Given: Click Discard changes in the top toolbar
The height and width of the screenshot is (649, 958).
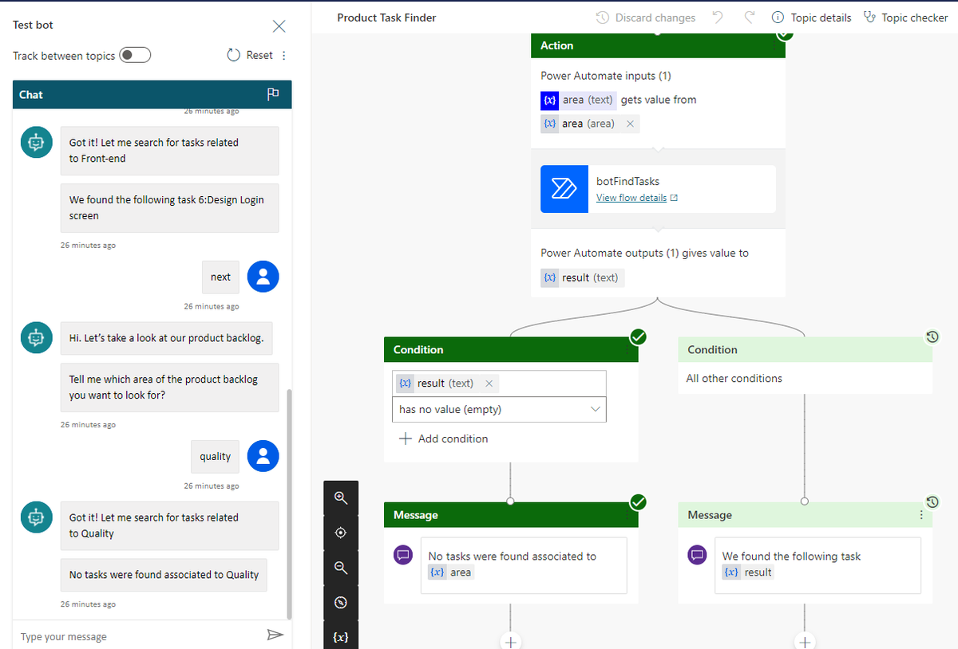Looking at the screenshot, I should (653, 17).
